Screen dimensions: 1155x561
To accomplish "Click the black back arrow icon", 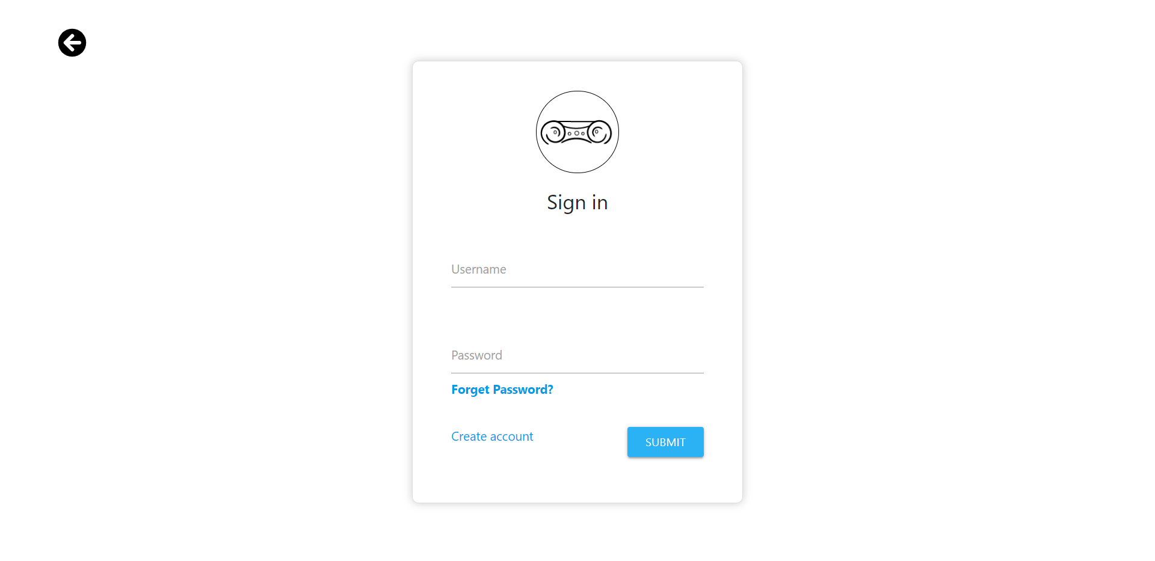I will [x=72, y=43].
